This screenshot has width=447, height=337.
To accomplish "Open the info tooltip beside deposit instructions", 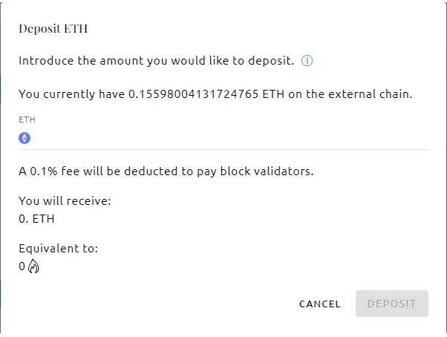I will pyautogui.click(x=307, y=61).
